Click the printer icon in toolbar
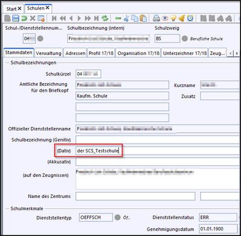This screenshot has height=236, width=241. tap(156, 19)
